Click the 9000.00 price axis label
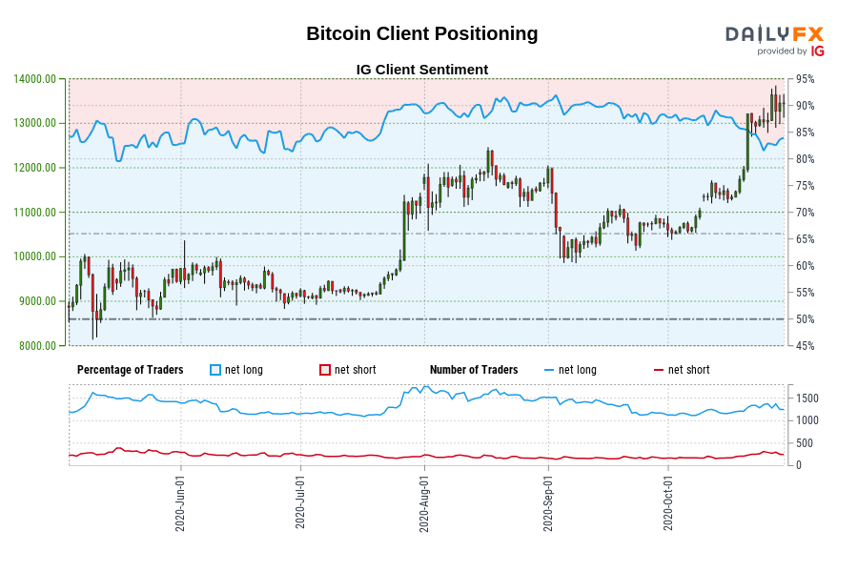This screenshot has width=858, height=572. point(38,301)
